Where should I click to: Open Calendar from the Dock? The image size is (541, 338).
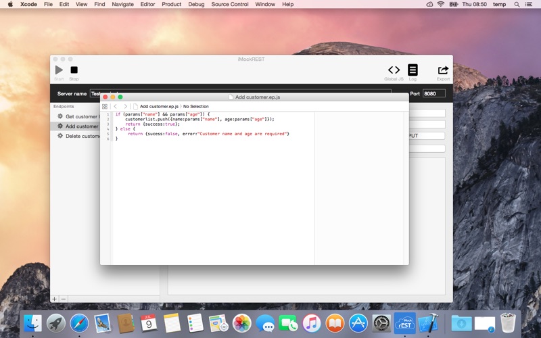(x=149, y=324)
